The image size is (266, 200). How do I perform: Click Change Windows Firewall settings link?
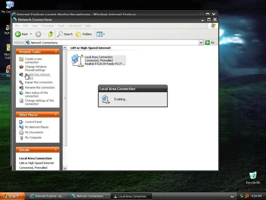pos(36,68)
